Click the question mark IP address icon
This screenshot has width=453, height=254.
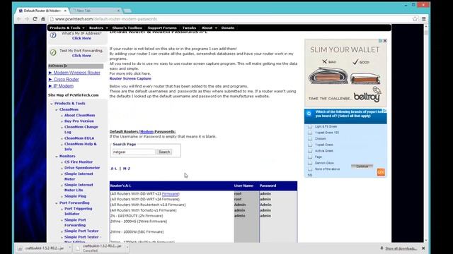click(x=53, y=35)
